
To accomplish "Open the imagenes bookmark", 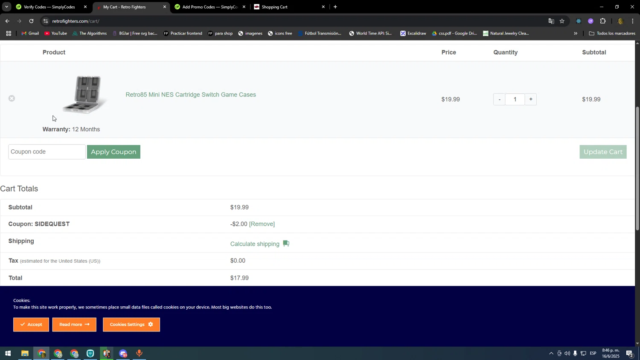I will tap(250, 33).
